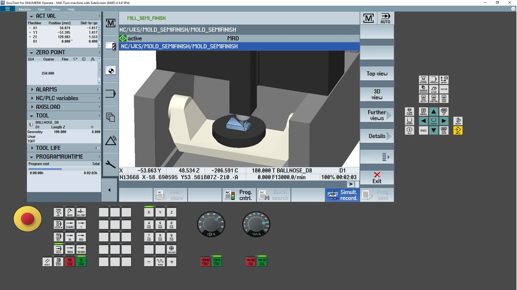Screen dimensions: 517x290
Task: Click the INSERT key
Action: [458, 121]
